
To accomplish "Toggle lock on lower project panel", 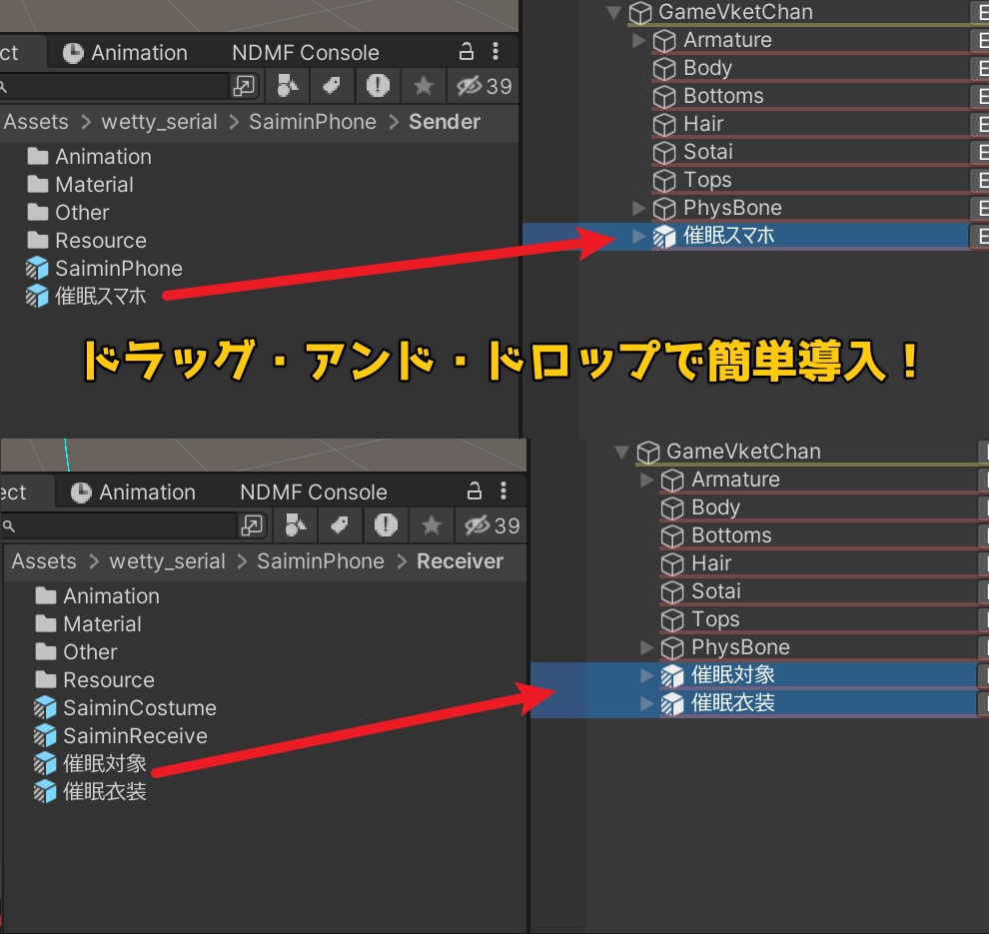I will pos(475,490).
